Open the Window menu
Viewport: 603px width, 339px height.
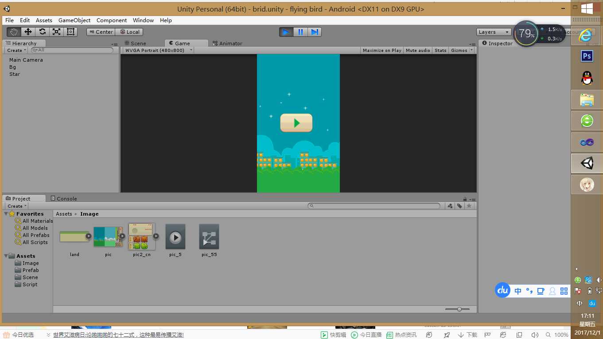click(144, 20)
